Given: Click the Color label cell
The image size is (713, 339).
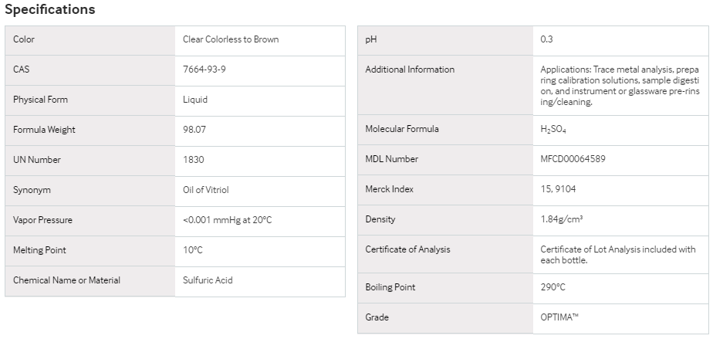Looking at the screenshot, I should tap(90, 40).
